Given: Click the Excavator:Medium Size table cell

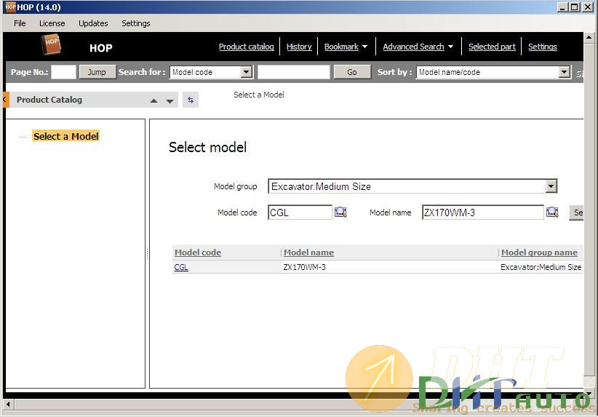Looking at the screenshot, I should 541,267.
